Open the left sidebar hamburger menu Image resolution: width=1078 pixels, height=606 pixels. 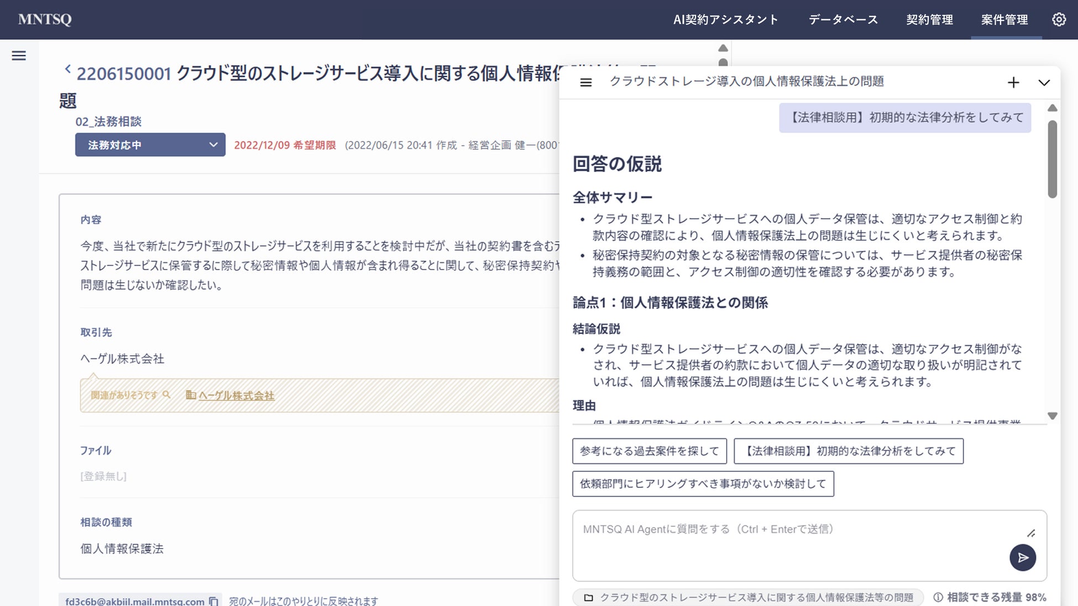19,55
